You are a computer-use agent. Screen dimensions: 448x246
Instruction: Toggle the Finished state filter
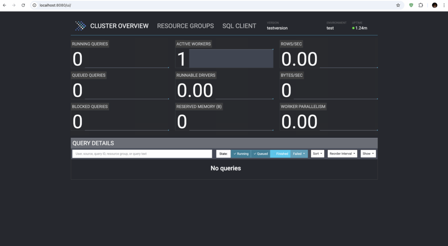280,154
